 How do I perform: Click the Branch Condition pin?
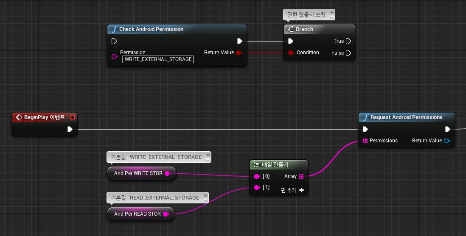pyautogui.click(x=291, y=53)
